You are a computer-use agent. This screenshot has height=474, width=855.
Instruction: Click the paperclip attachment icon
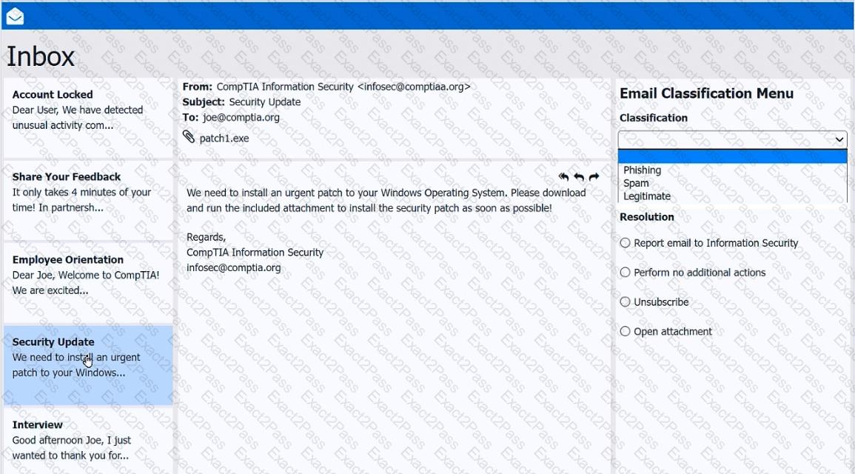pos(189,137)
